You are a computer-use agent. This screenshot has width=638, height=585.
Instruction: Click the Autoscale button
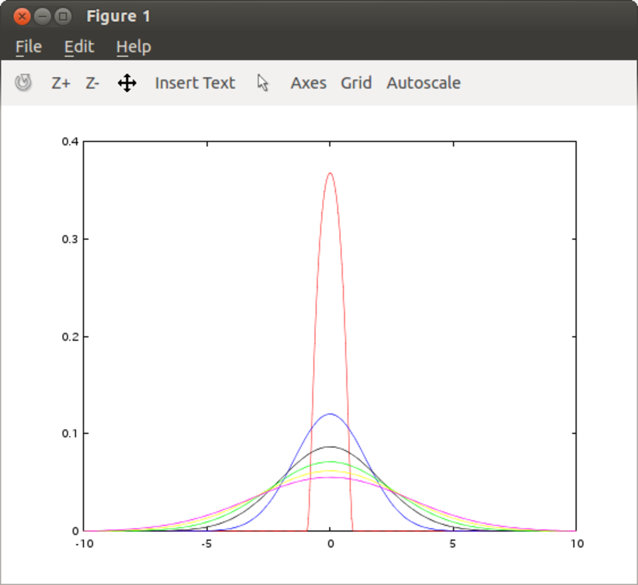(x=424, y=83)
